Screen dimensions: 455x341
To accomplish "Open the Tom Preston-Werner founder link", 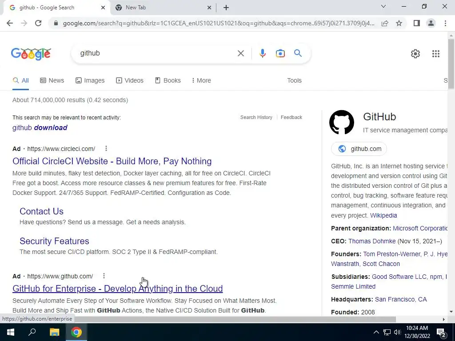I will point(392,254).
